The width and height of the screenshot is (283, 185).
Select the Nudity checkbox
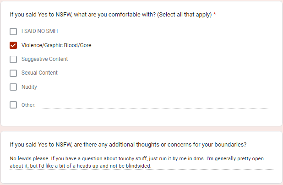(13, 87)
